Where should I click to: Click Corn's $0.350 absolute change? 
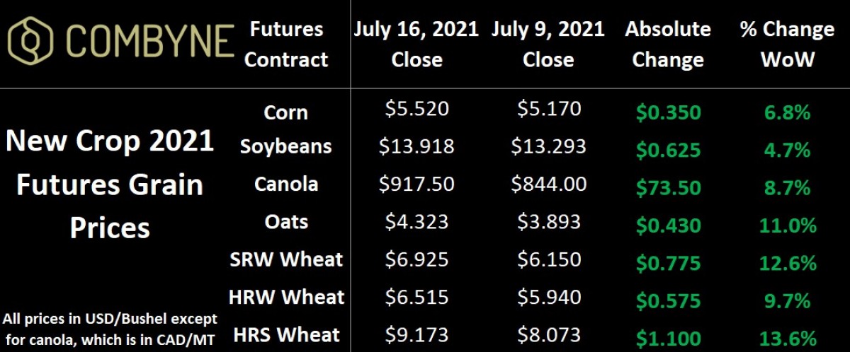[x=668, y=112]
